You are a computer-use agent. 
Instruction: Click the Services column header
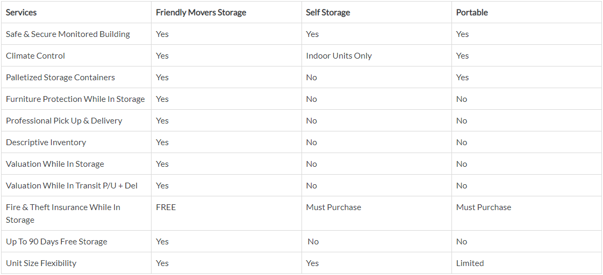[21, 12]
